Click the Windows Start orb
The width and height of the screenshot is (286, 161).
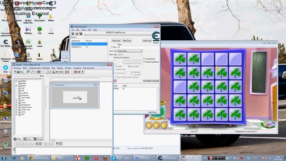[4, 158]
